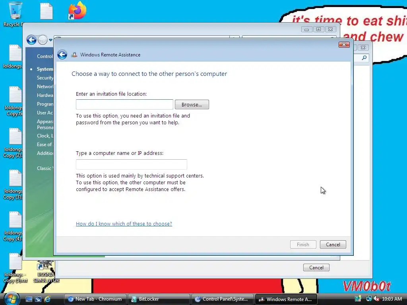Click Switch between windows quick launch icon
This screenshot has width=407, height=305.
pos(38,299)
